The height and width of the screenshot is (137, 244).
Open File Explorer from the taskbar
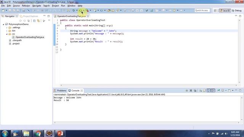(x=26, y=134)
